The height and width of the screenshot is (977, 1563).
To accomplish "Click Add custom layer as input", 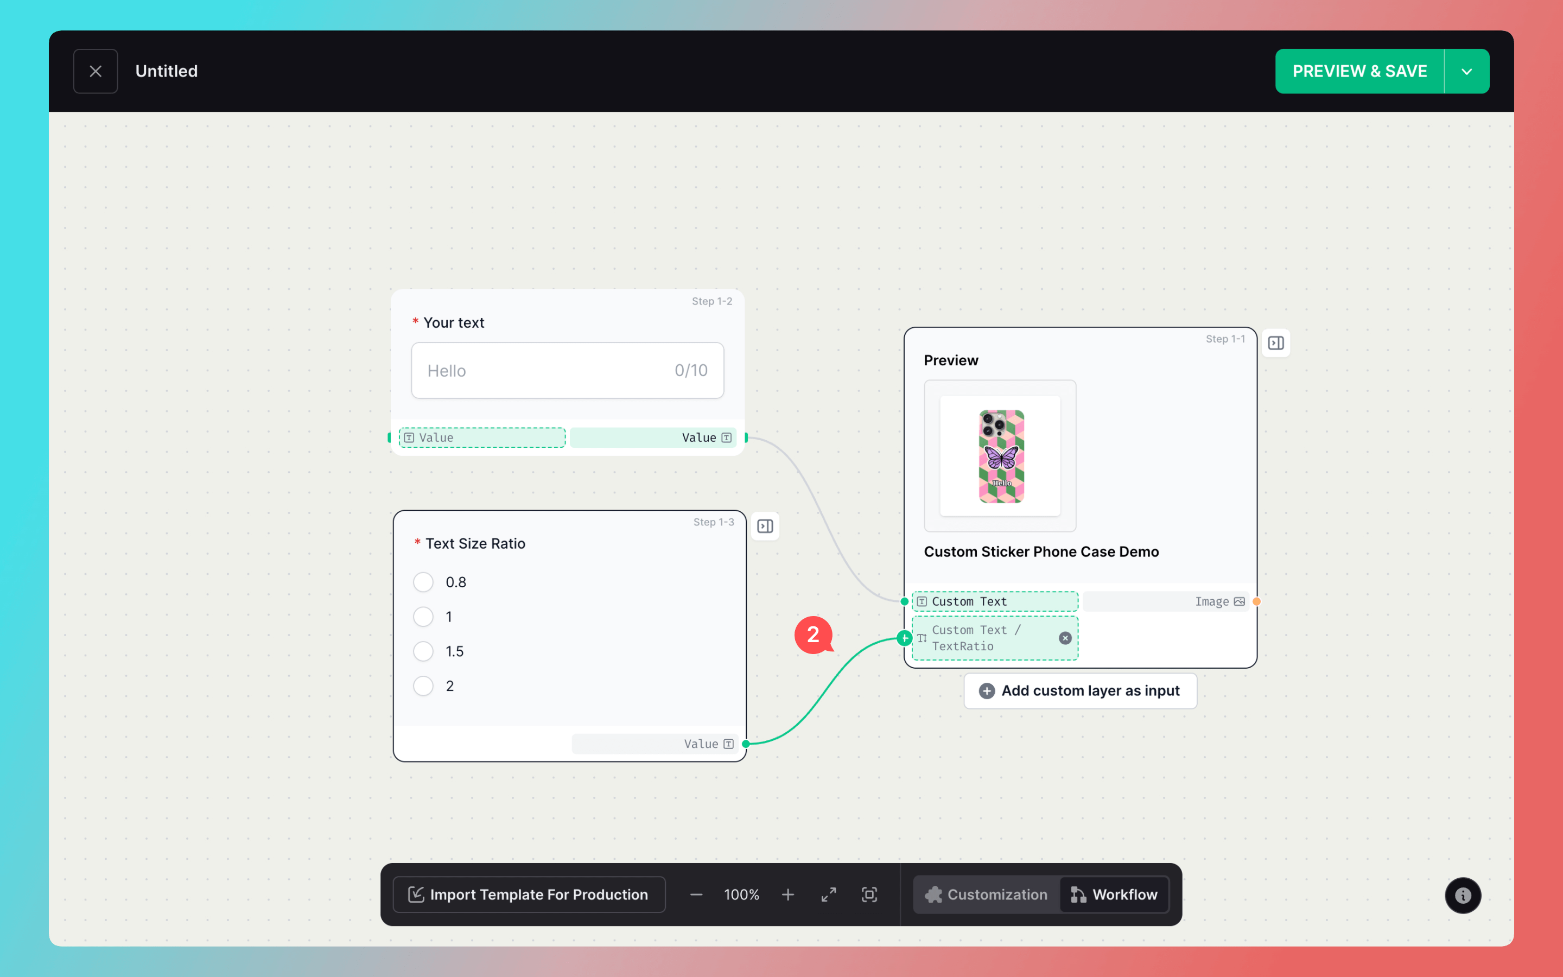I will click(x=1080, y=691).
